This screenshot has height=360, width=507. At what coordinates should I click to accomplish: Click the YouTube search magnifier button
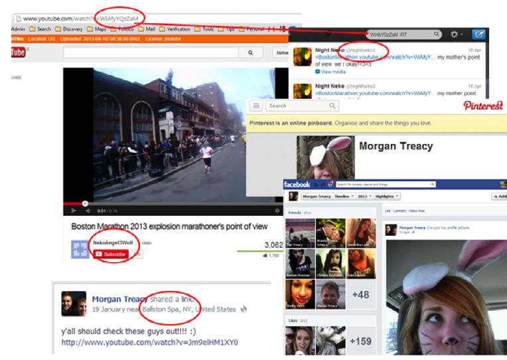coord(250,52)
